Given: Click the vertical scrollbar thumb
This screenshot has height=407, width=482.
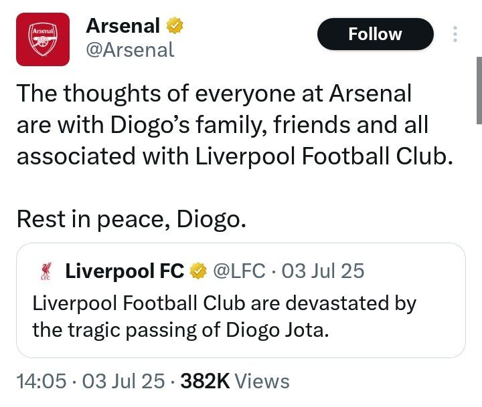Looking at the screenshot, I should point(479,90).
